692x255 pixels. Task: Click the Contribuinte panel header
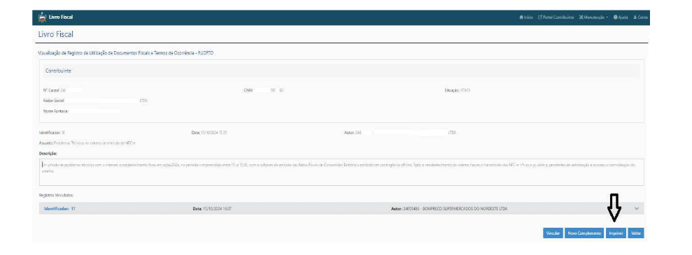pyautogui.click(x=341, y=71)
